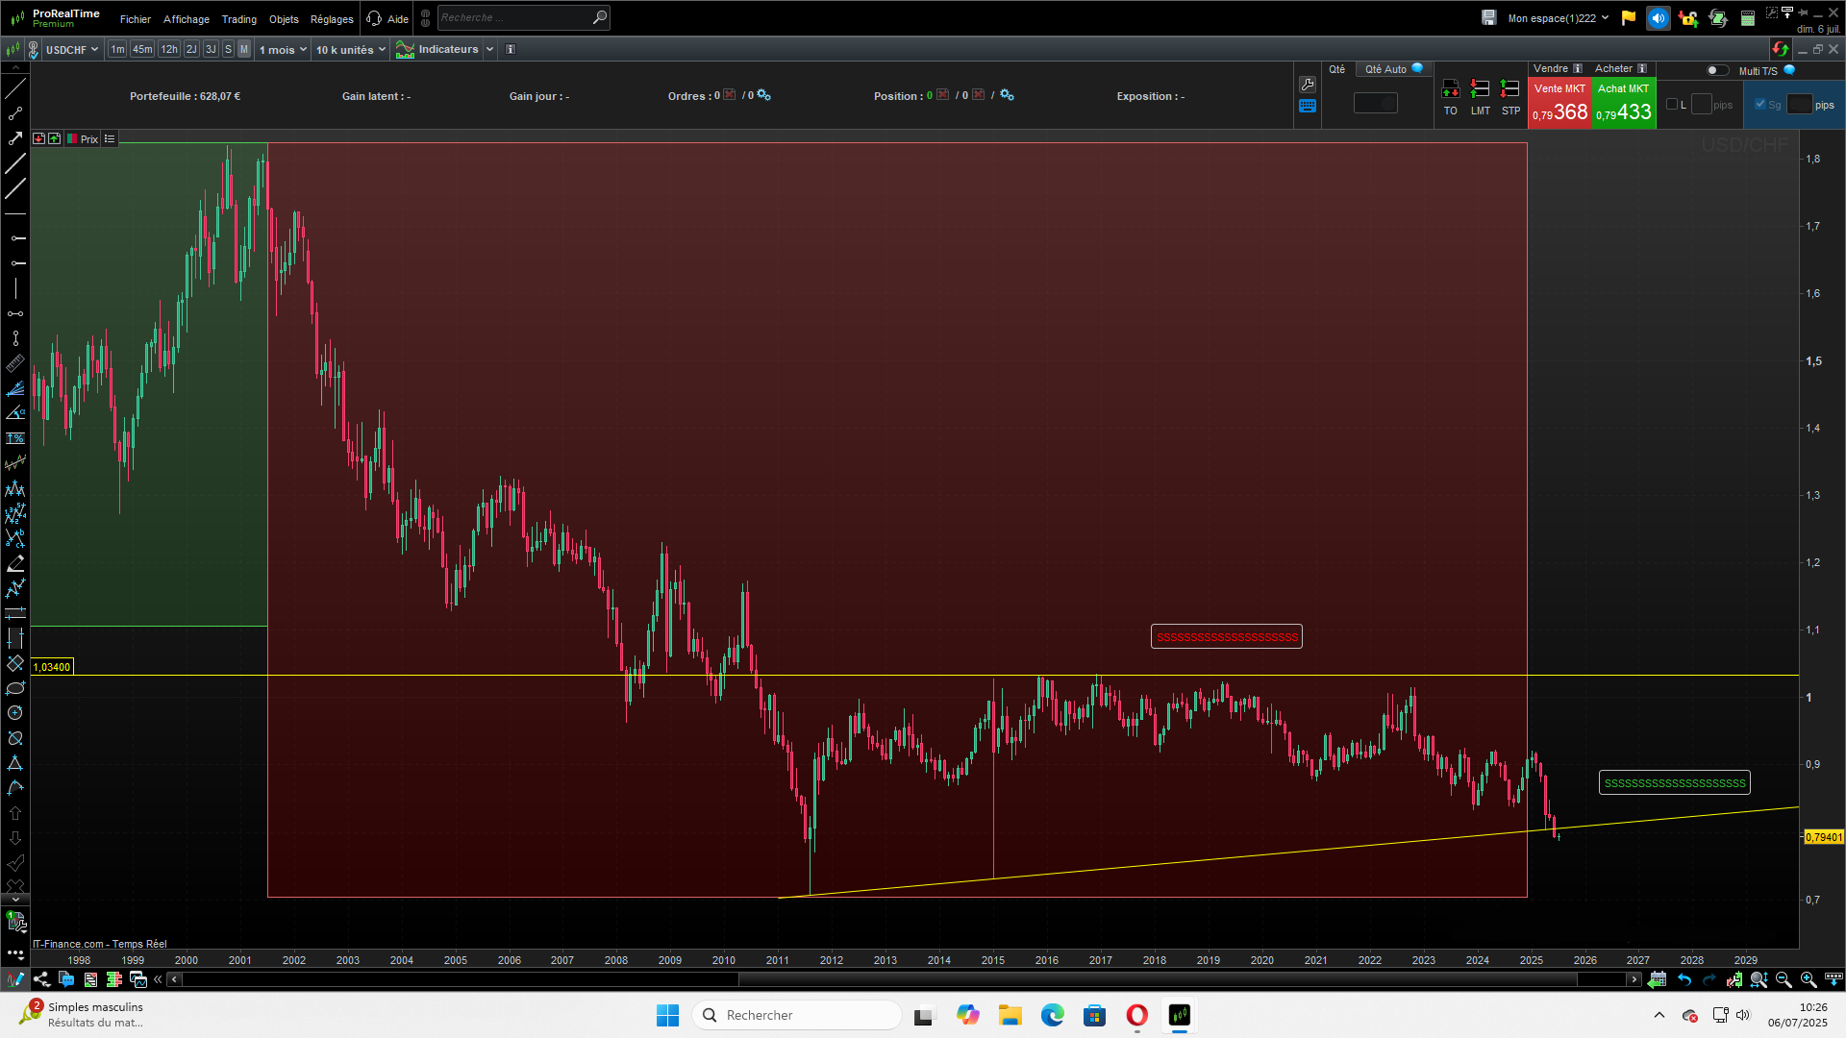Click the blue keyboard shortcuts icon
Screen dimensions: 1846x1038
pyautogui.click(x=1307, y=107)
